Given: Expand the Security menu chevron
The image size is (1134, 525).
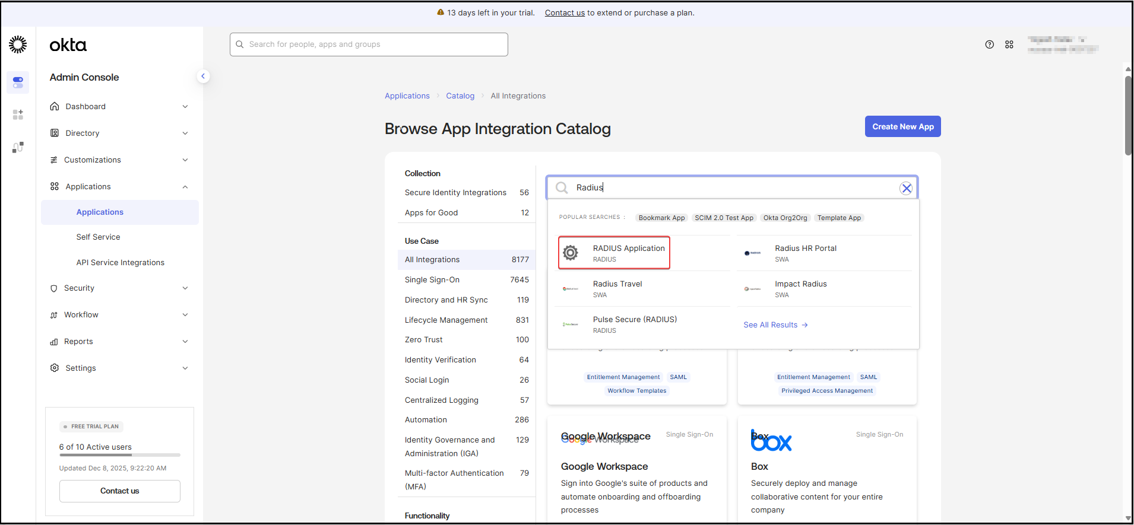Looking at the screenshot, I should (x=185, y=288).
